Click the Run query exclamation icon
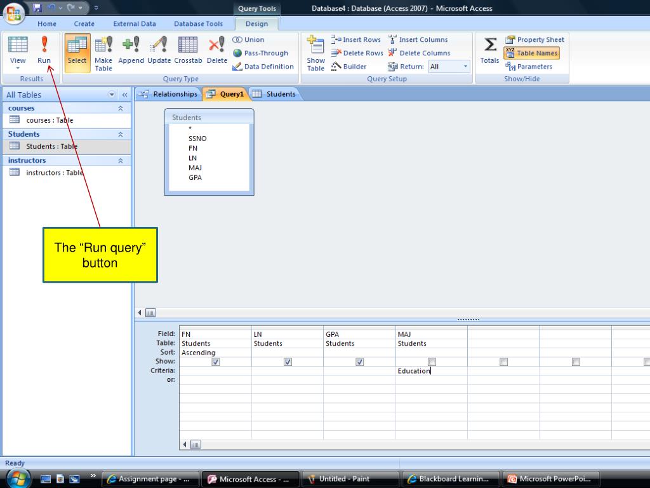 click(x=44, y=44)
